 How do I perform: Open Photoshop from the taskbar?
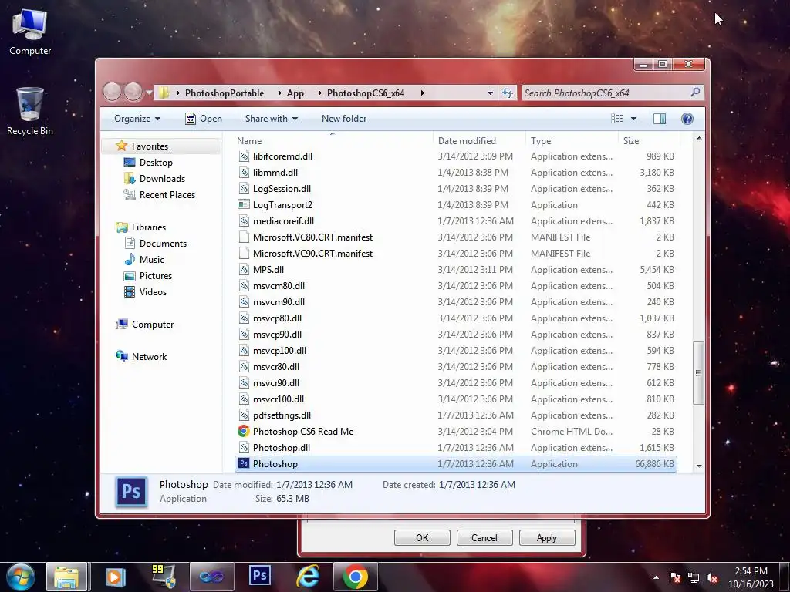point(260,575)
